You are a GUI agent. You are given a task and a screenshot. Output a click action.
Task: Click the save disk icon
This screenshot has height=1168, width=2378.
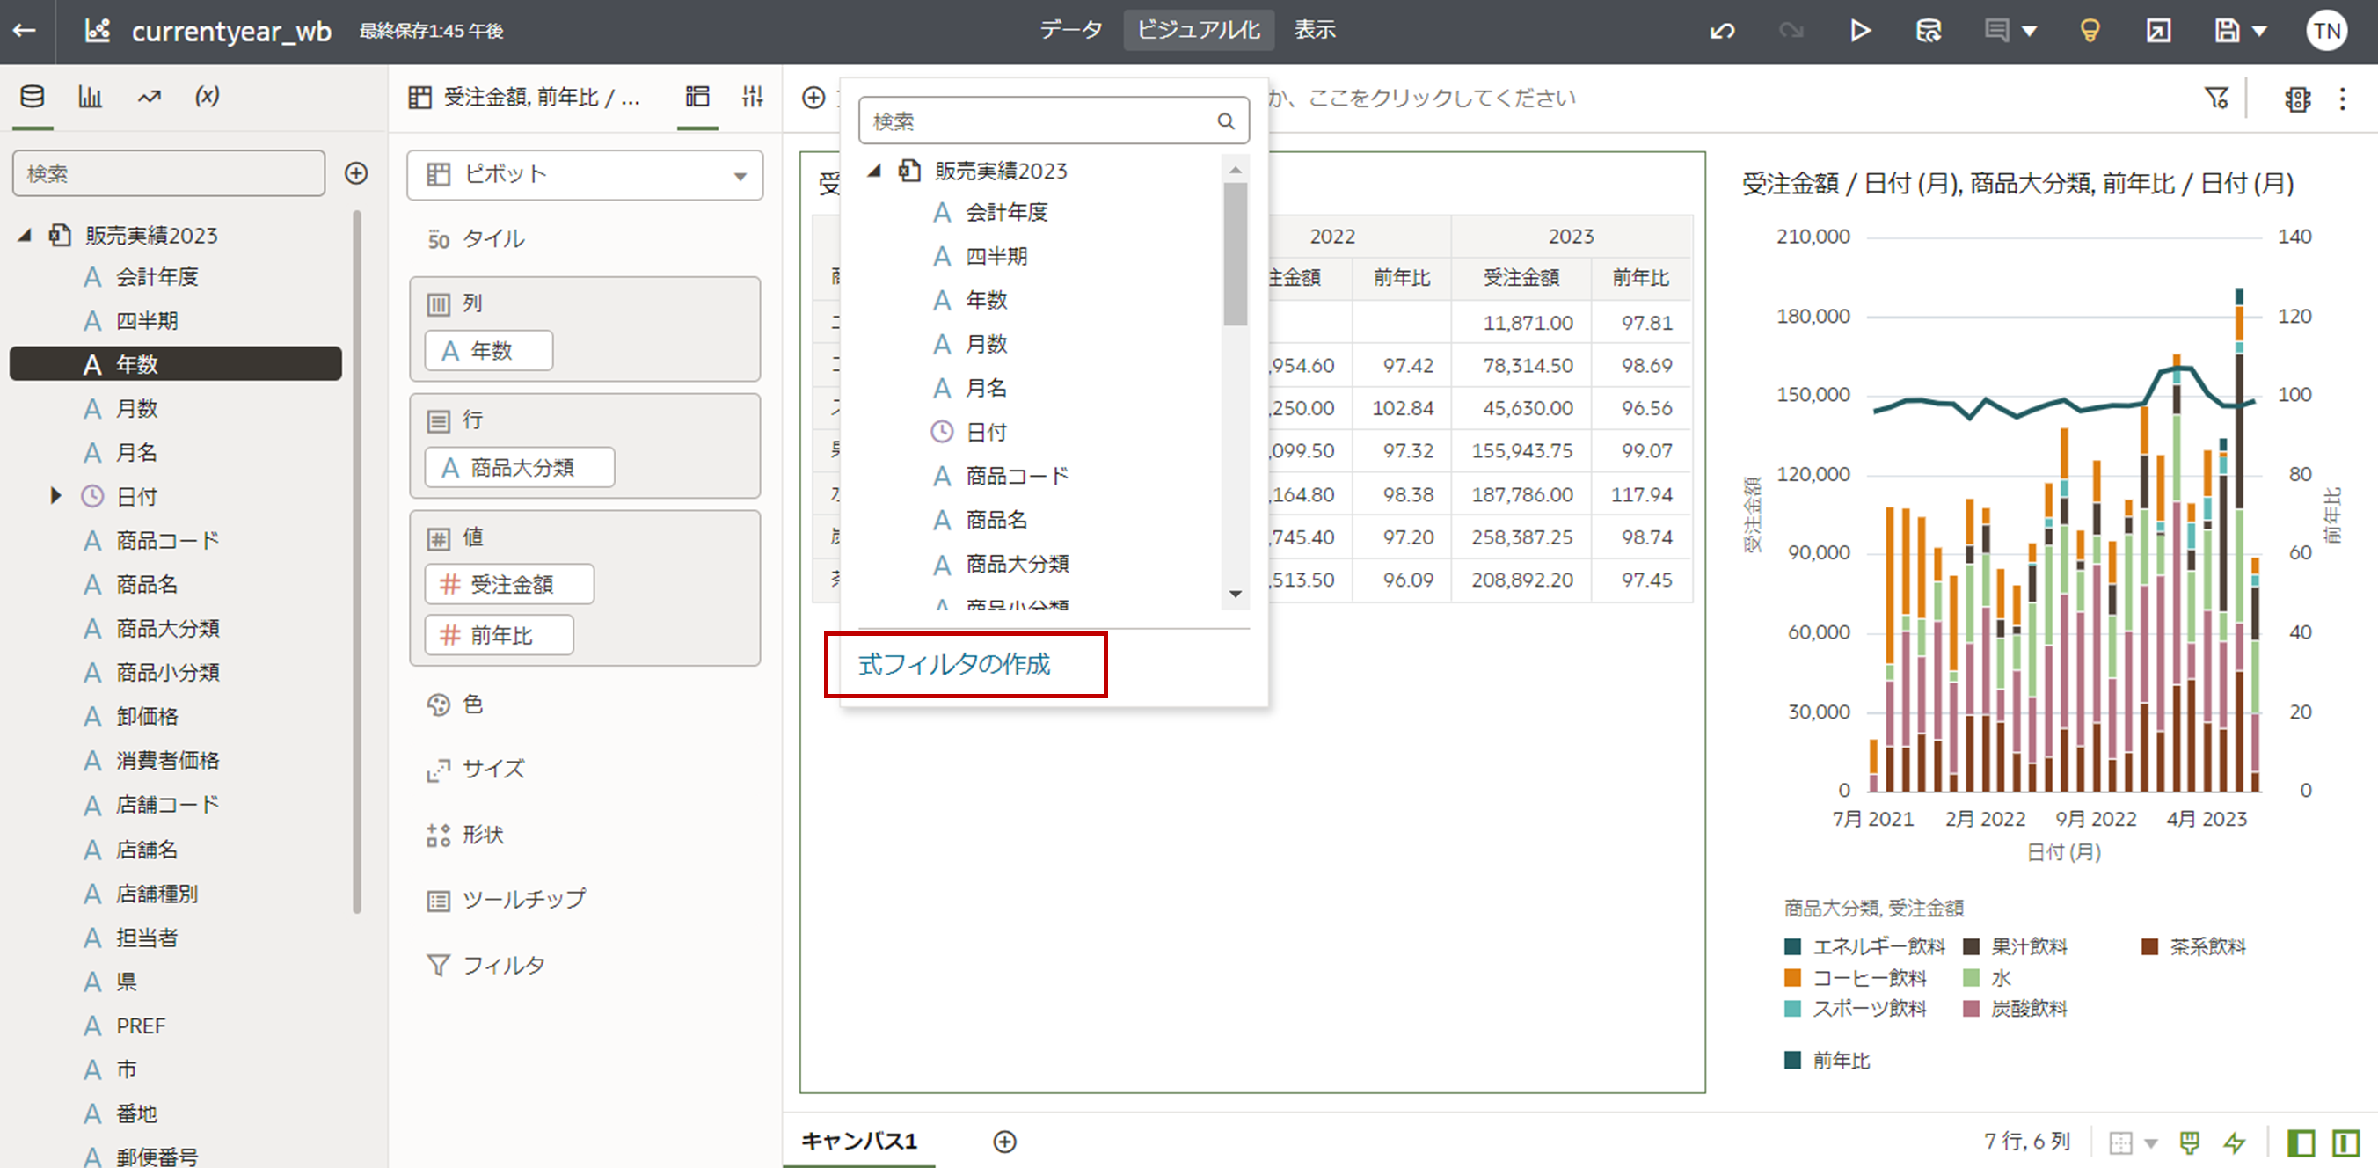click(x=2226, y=32)
